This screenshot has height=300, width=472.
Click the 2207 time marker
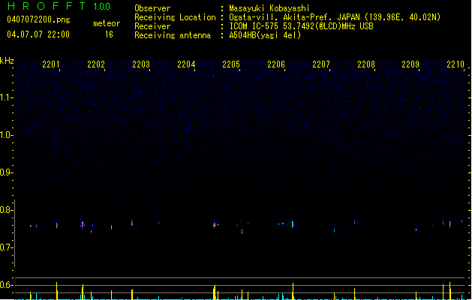pos(321,64)
